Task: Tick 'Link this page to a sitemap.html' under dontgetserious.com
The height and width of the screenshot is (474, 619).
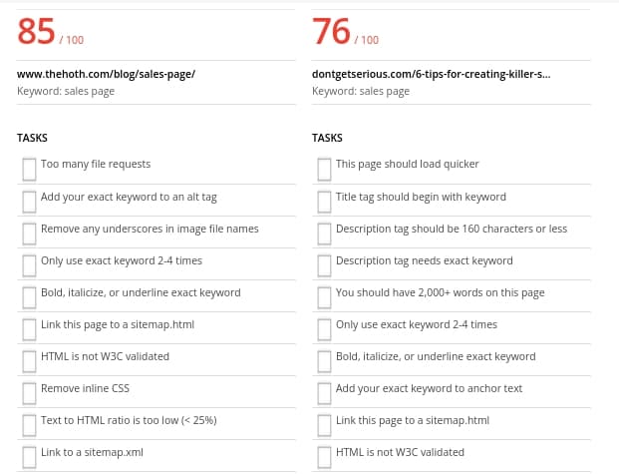Action: click(324, 425)
